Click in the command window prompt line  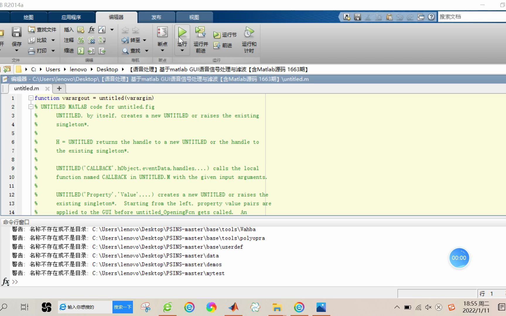258,282
